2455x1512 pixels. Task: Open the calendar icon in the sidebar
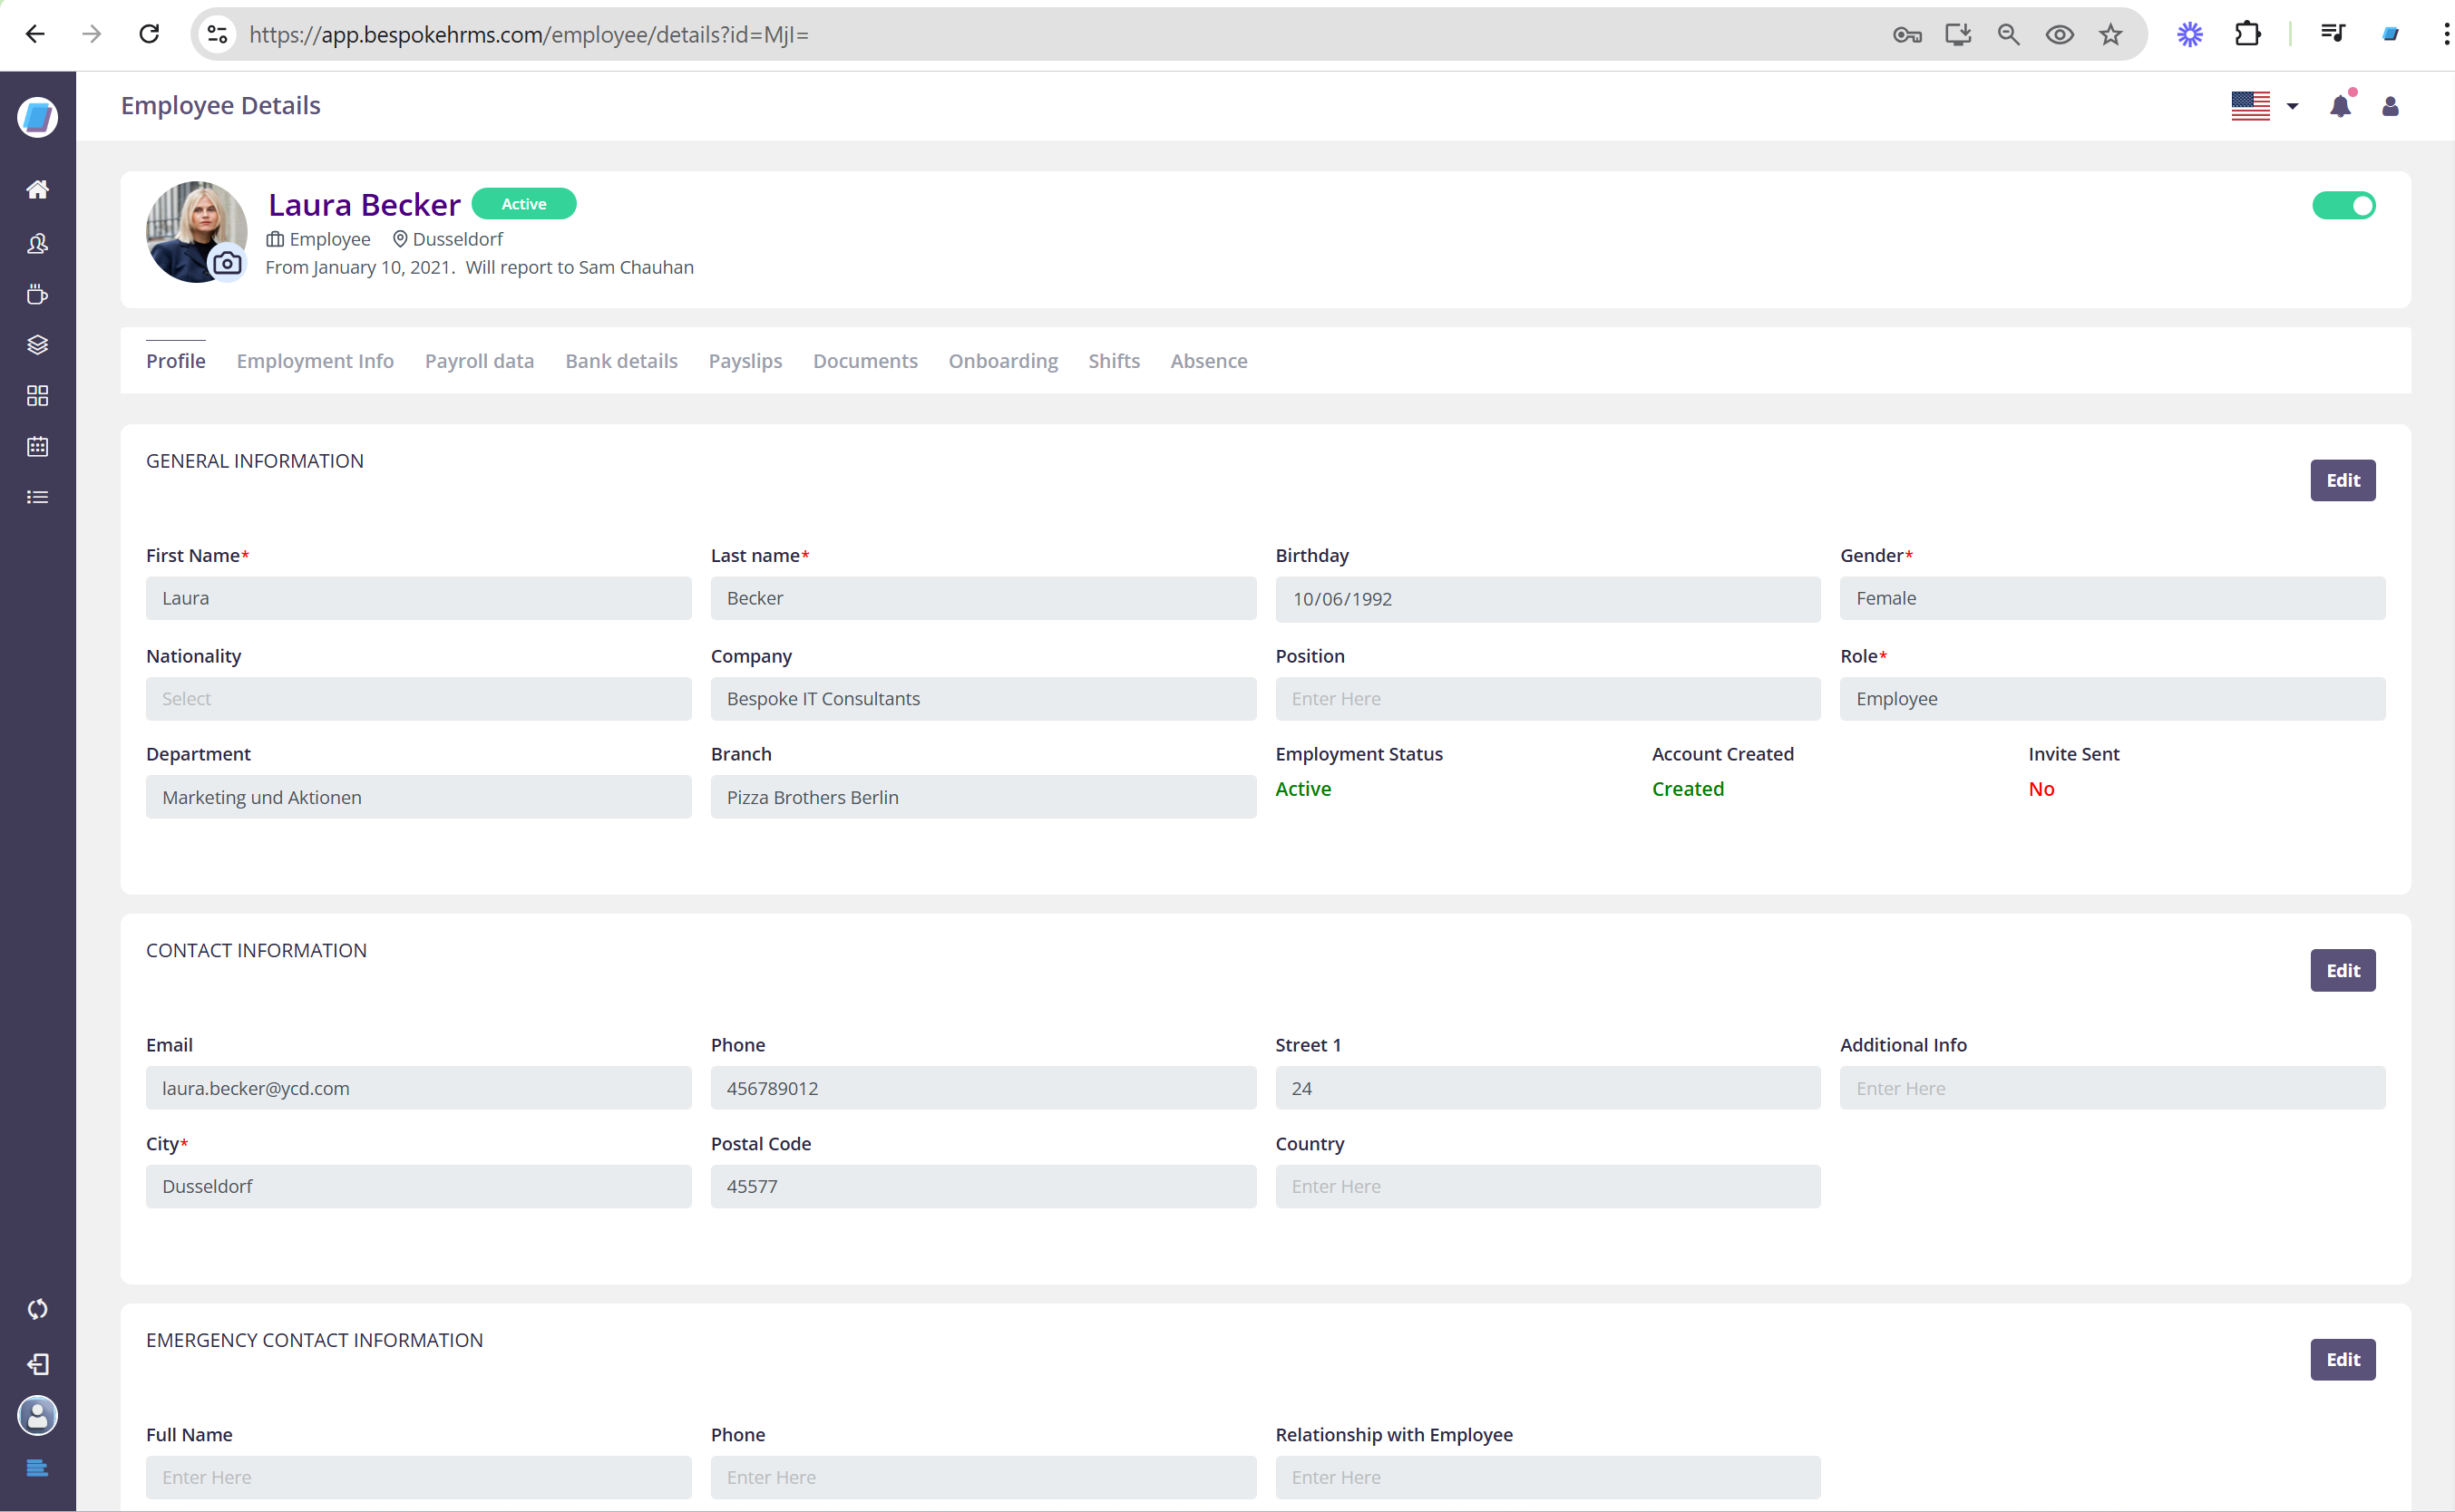coord(37,446)
